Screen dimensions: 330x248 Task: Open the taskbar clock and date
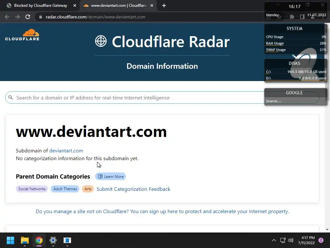(x=306, y=240)
